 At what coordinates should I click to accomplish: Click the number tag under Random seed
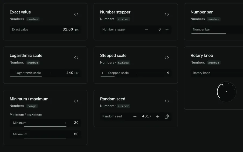point(123,106)
